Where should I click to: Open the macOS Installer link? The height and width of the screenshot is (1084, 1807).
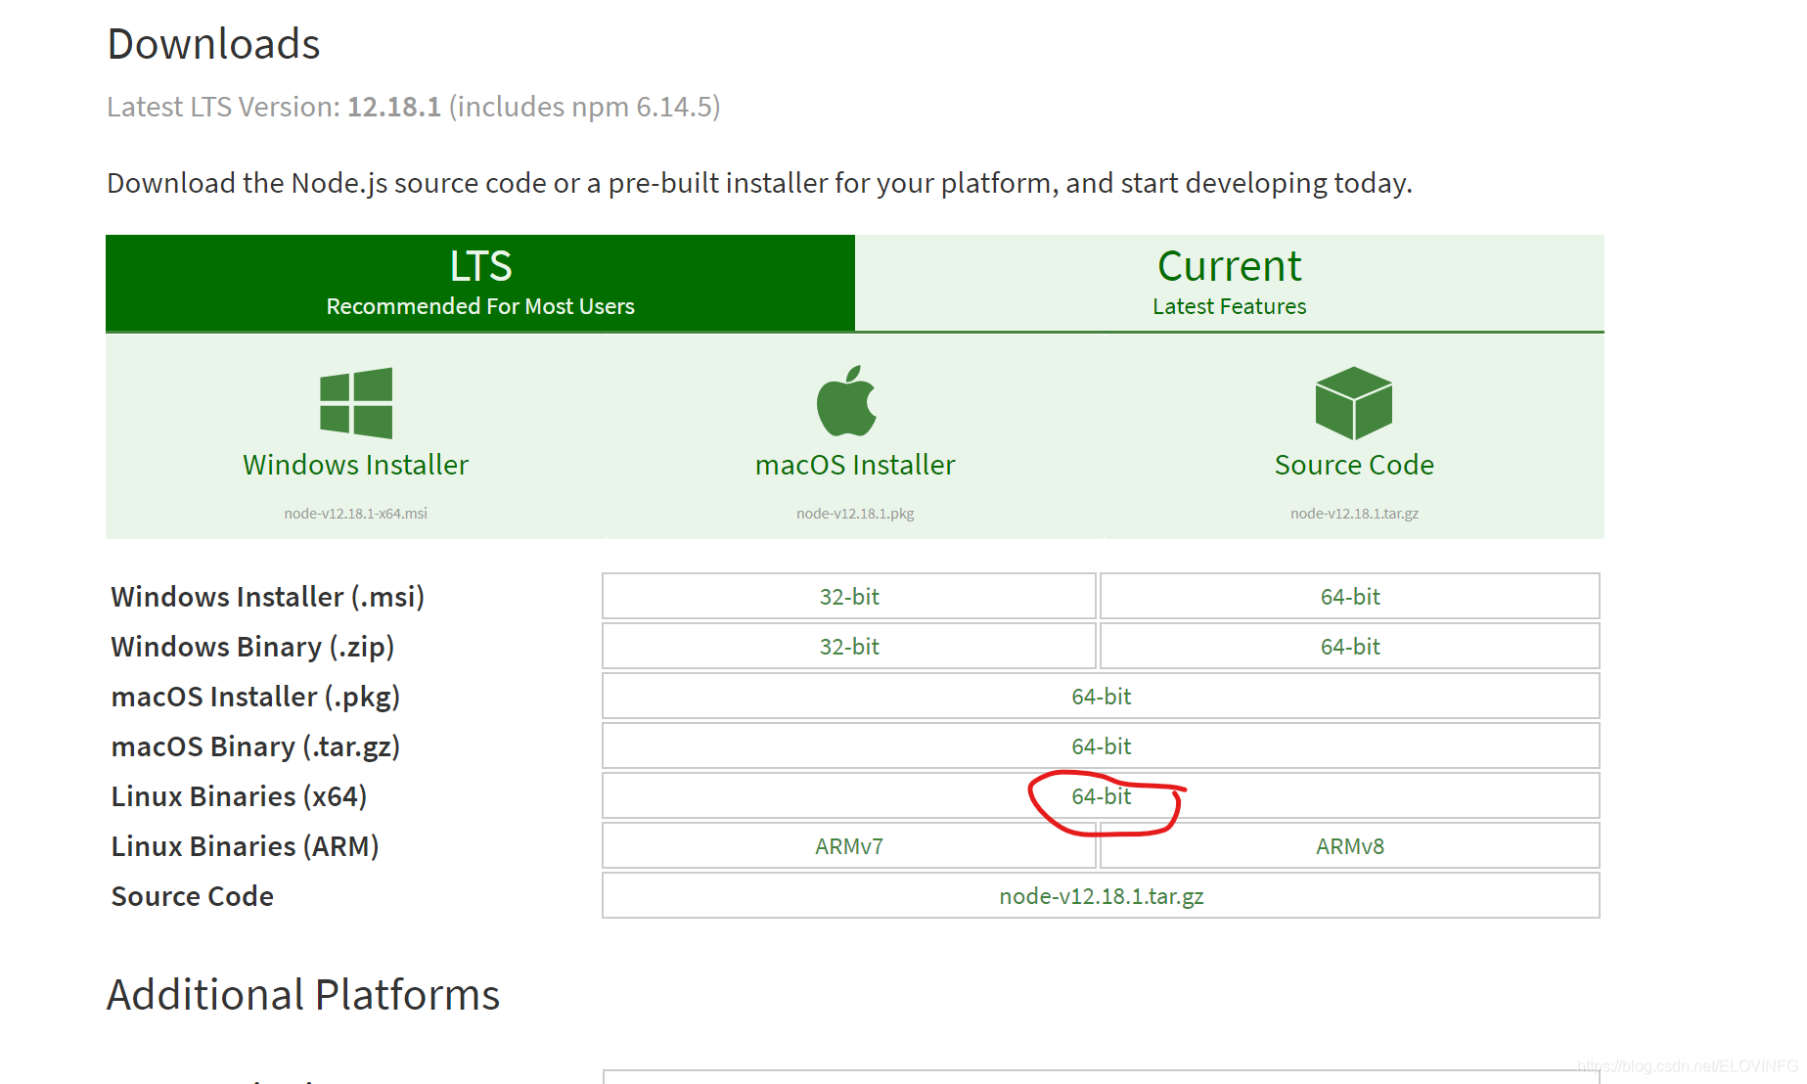[855, 465]
